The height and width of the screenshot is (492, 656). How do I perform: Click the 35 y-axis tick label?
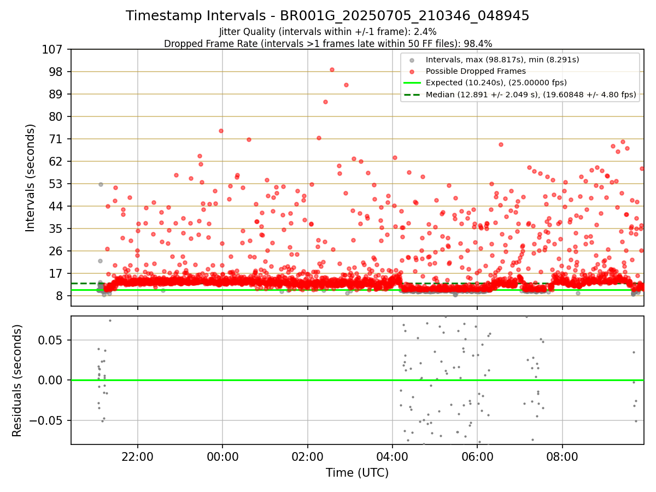coord(57,229)
